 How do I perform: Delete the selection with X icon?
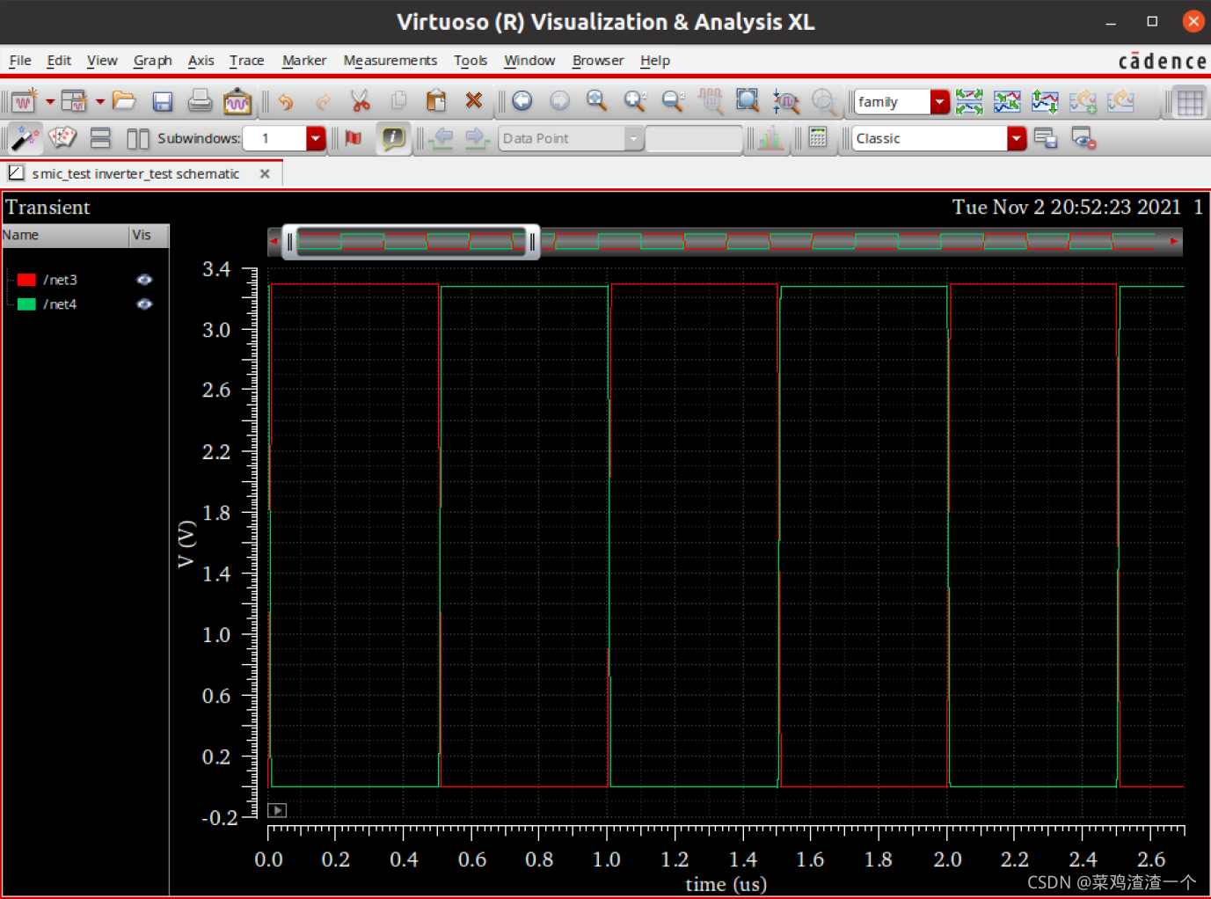(x=474, y=101)
